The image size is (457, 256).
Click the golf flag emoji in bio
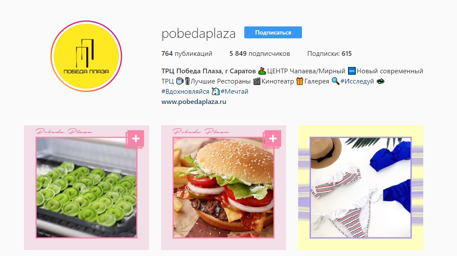click(262, 71)
